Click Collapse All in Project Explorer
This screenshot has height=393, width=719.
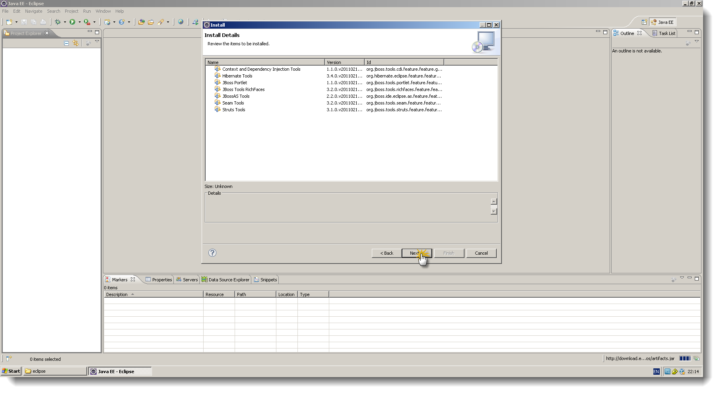pyautogui.click(x=66, y=43)
